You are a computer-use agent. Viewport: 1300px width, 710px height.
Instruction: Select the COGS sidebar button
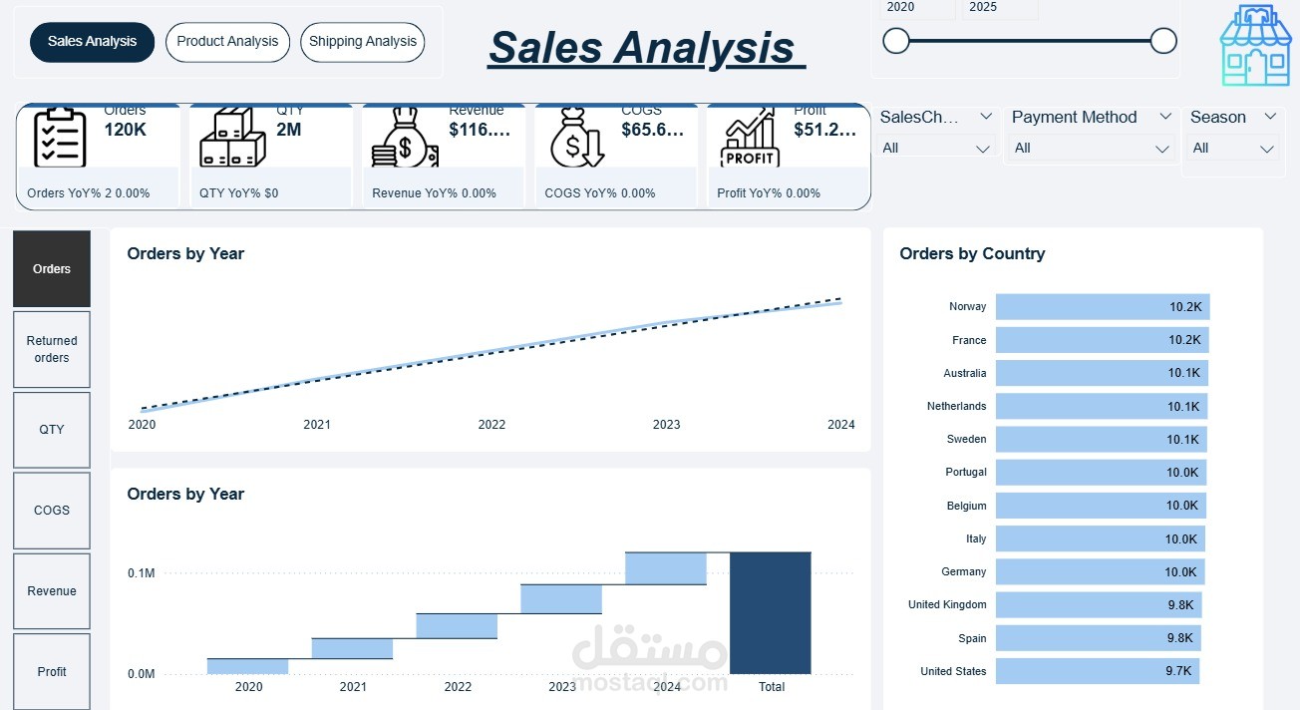pos(51,511)
